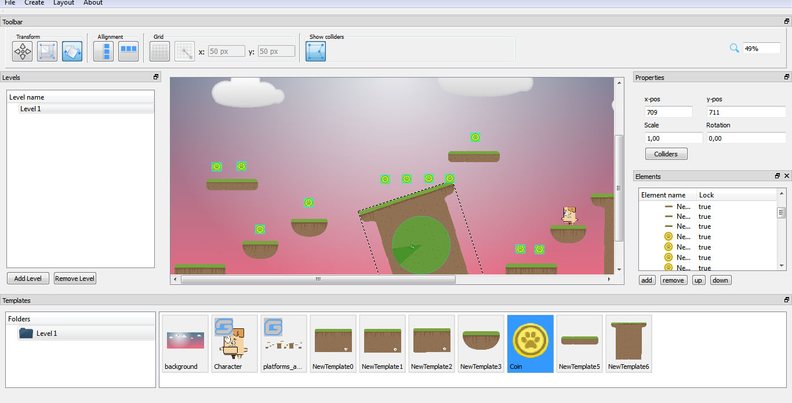This screenshot has height=403, width=792.
Task: Open the Create menu
Action: click(34, 3)
